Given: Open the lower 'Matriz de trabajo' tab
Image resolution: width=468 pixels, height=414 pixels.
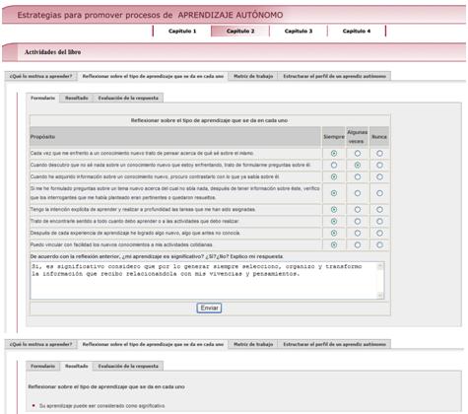Looking at the screenshot, I should [x=253, y=344].
